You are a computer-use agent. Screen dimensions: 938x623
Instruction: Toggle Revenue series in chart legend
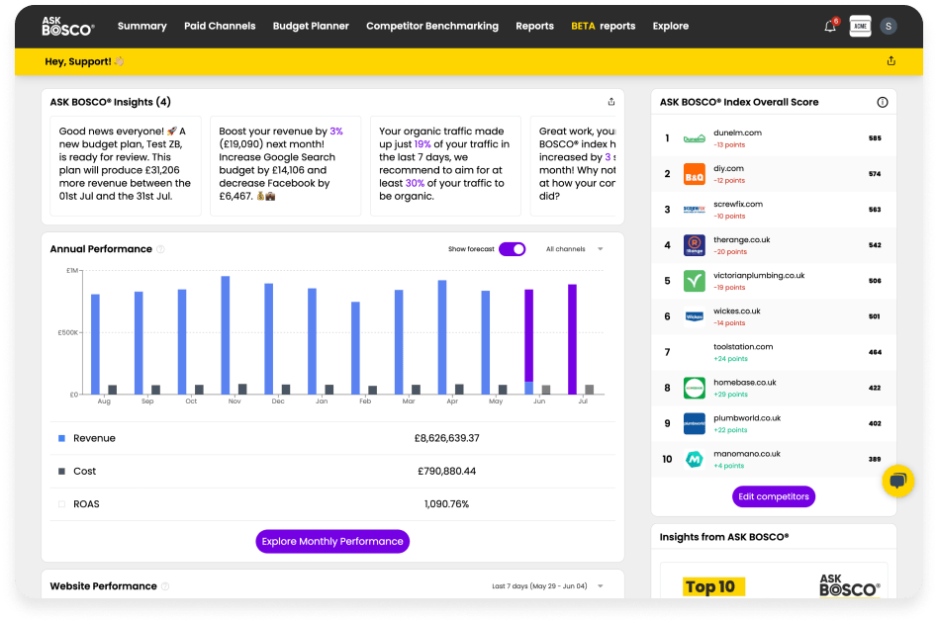(62, 438)
